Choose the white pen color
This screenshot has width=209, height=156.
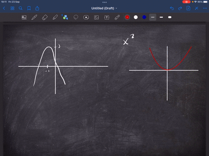(x=136, y=17)
